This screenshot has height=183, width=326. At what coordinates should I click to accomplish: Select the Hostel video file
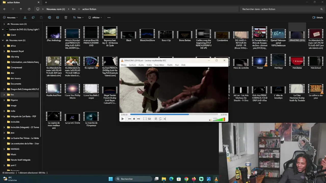point(260,63)
